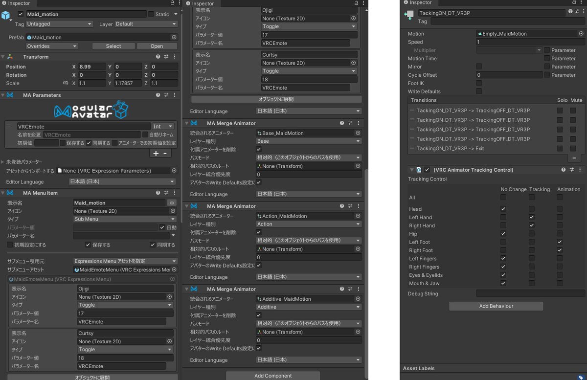Toggle Solo for TackingON_DT_VR3P -> Exit transition
Screen dimensions: 587x380
560,149
